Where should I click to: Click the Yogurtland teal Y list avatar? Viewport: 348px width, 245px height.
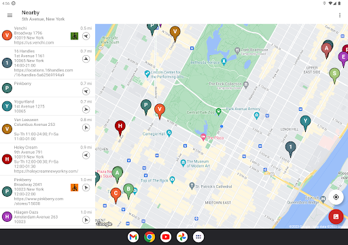[x=7, y=106]
